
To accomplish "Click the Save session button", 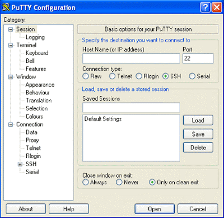I will click(x=198, y=134).
